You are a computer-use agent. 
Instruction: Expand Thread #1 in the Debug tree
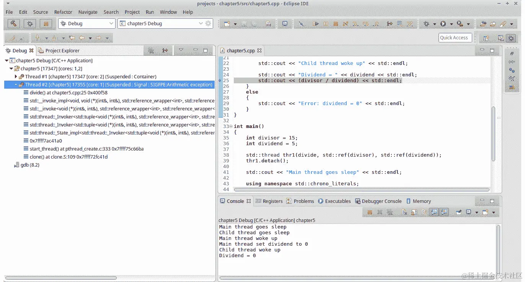[16, 76]
